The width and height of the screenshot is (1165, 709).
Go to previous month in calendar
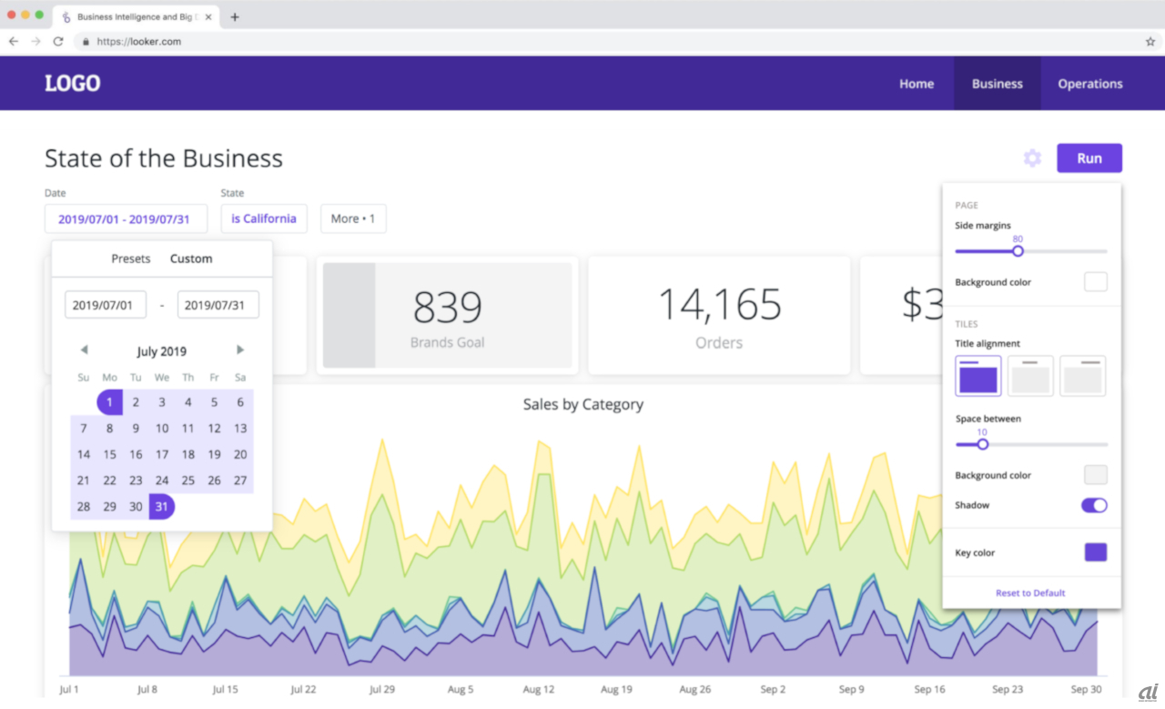point(84,350)
